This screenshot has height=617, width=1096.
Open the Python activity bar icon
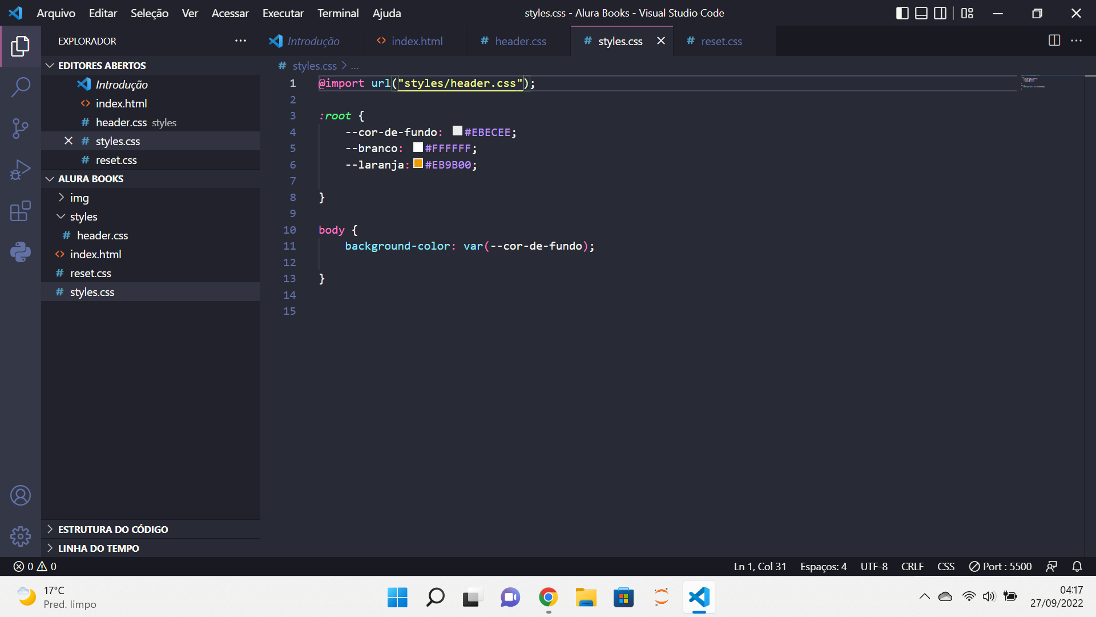(21, 252)
